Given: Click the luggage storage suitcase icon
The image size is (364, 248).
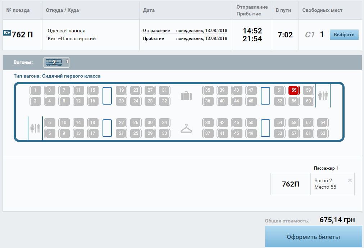Looking at the screenshot, I should point(186,96).
